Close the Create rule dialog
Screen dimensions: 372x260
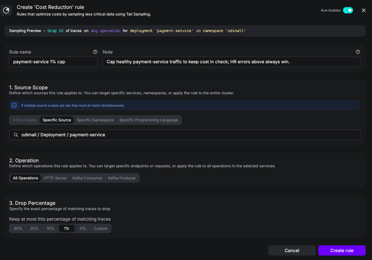pos(364,10)
